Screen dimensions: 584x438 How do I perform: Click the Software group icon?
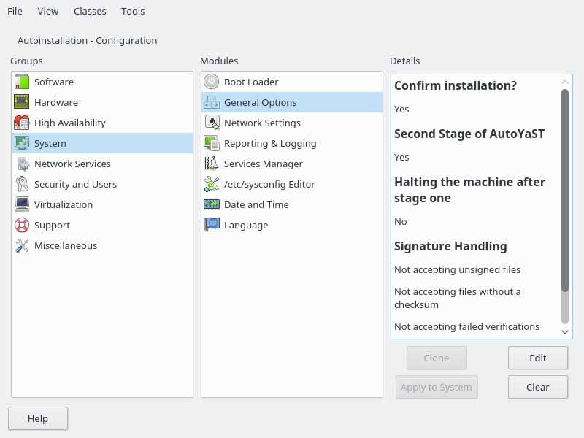(x=22, y=82)
